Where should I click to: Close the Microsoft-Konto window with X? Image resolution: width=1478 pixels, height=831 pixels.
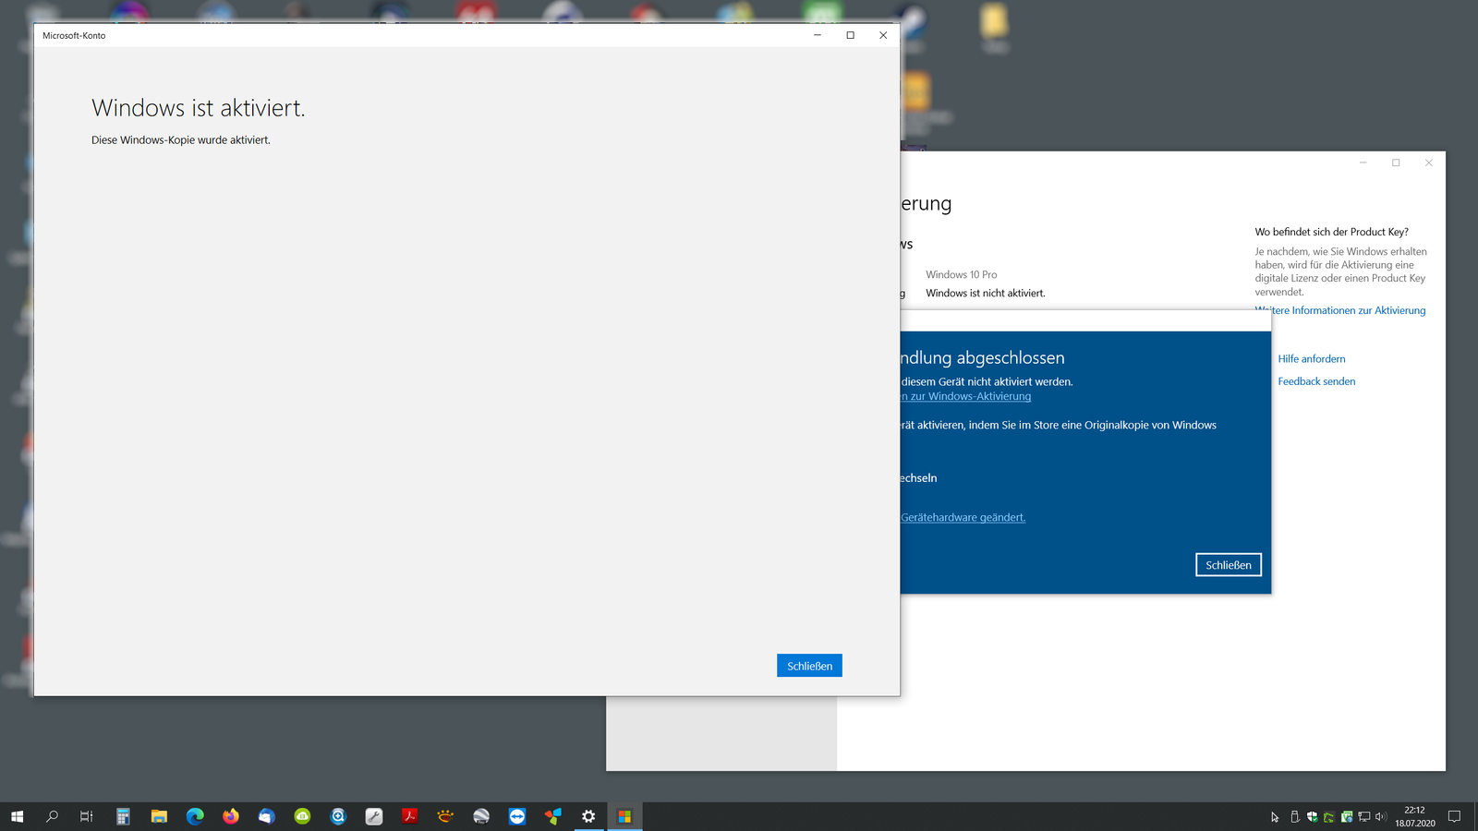(x=883, y=35)
